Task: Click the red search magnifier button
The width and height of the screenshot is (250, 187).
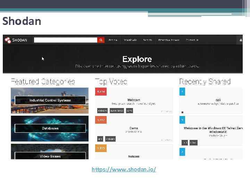Action: pos(101,40)
